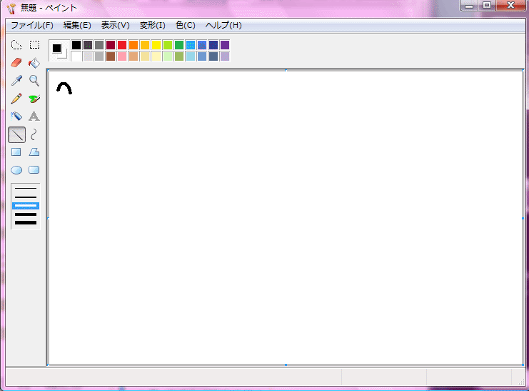This screenshot has height=391, width=529.
Task: Choose the thinnest line width option
Action: click(26, 189)
